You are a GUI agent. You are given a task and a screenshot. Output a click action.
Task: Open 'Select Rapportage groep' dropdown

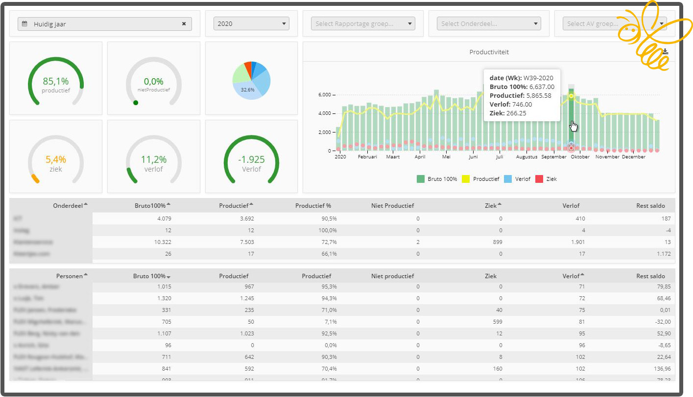point(363,23)
